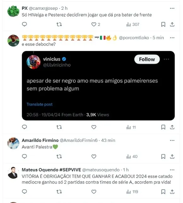183x203 pixels.
Task: Open vinicius quoted post avatar
Action: tap(33, 62)
